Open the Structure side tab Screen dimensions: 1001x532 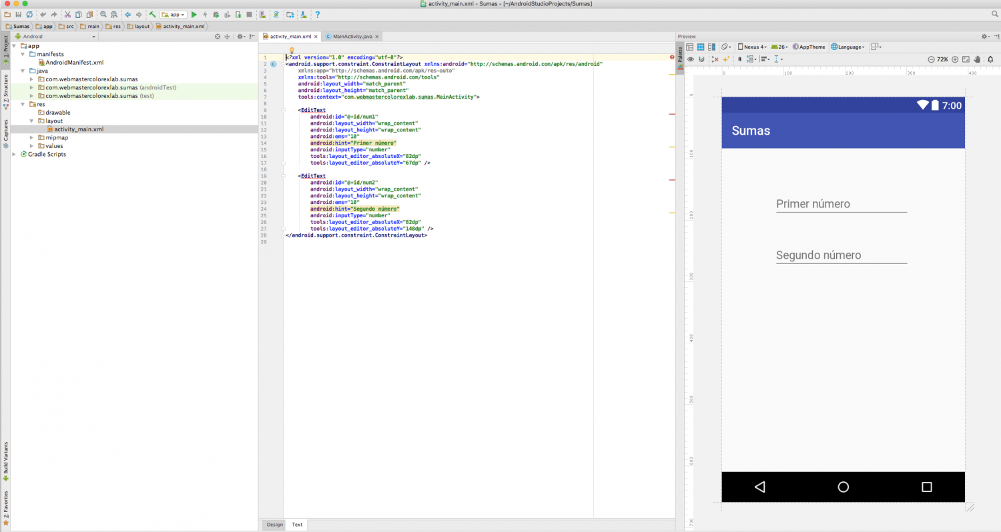(x=5, y=91)
